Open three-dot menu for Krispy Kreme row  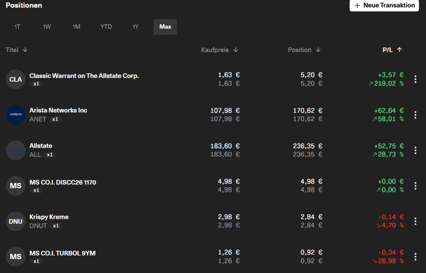pyautogui.click(x=415, y=221)
